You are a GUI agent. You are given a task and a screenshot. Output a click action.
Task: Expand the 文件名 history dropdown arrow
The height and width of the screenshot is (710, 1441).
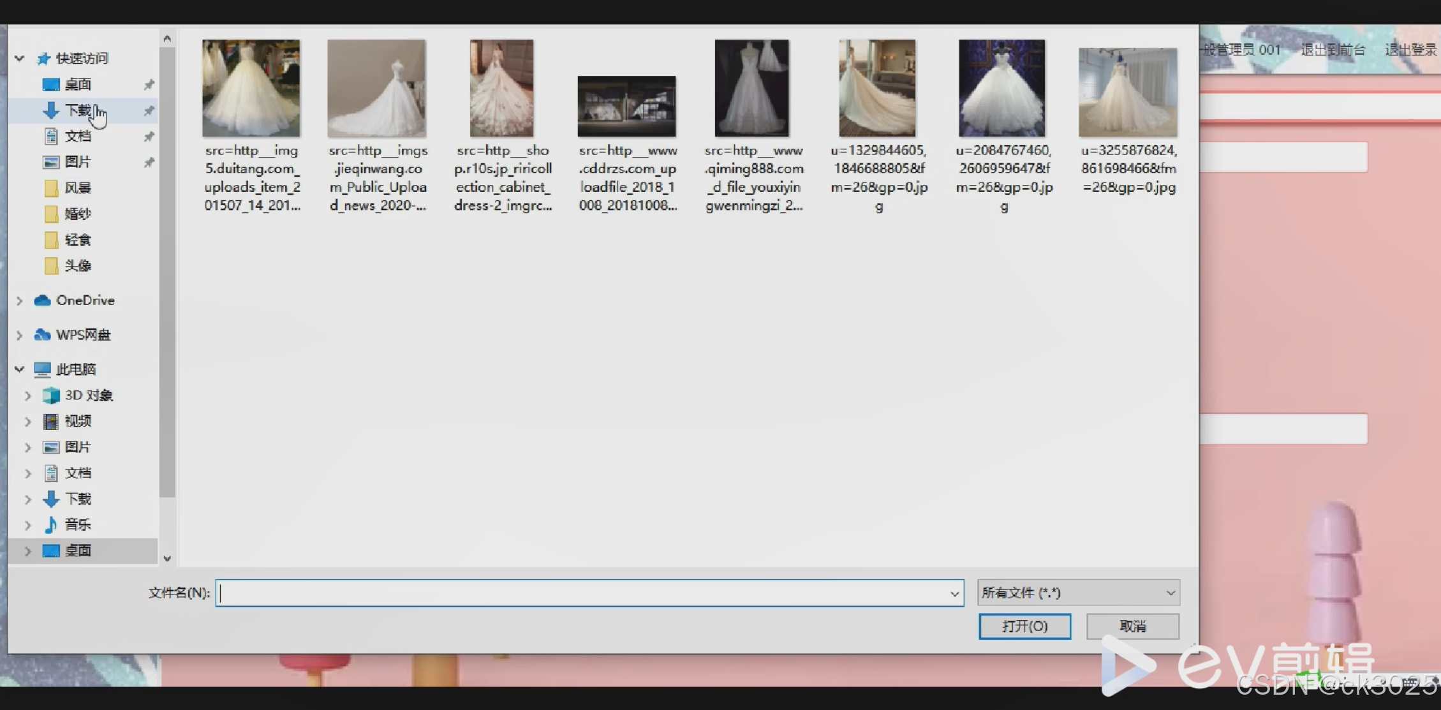click(x=954, y=593)
